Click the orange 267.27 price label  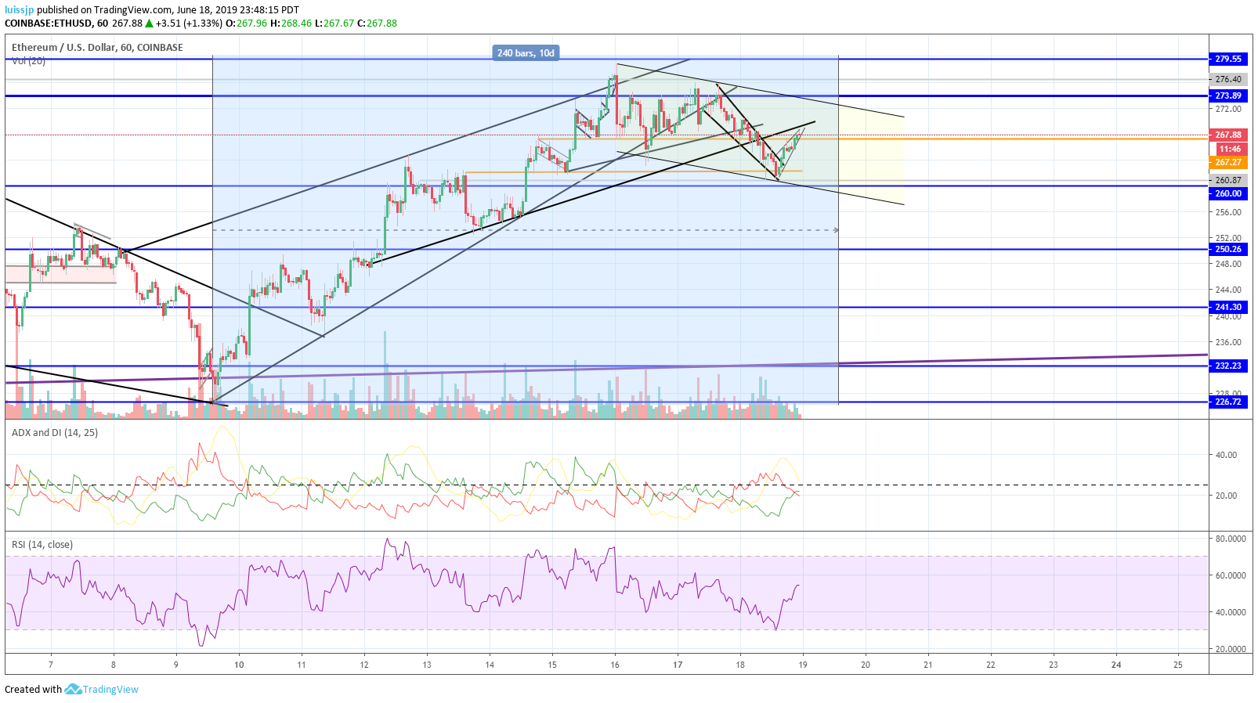pos(1227,162)
